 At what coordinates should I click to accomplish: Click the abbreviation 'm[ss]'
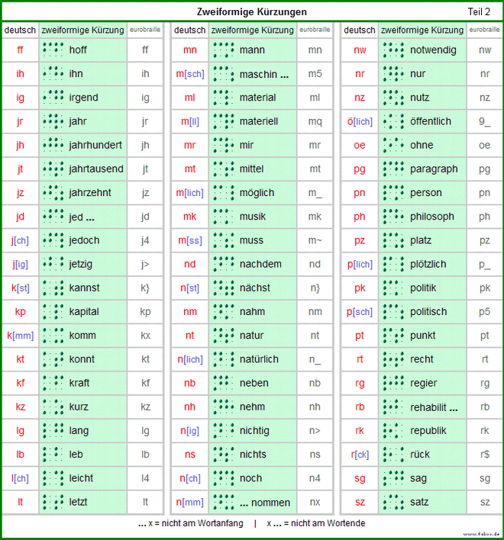click(x=190, y=240)
